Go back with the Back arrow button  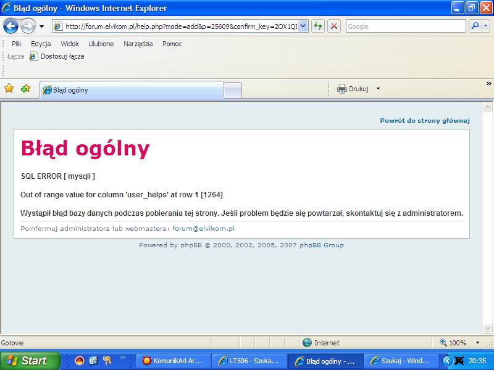(x=10, y=26)
